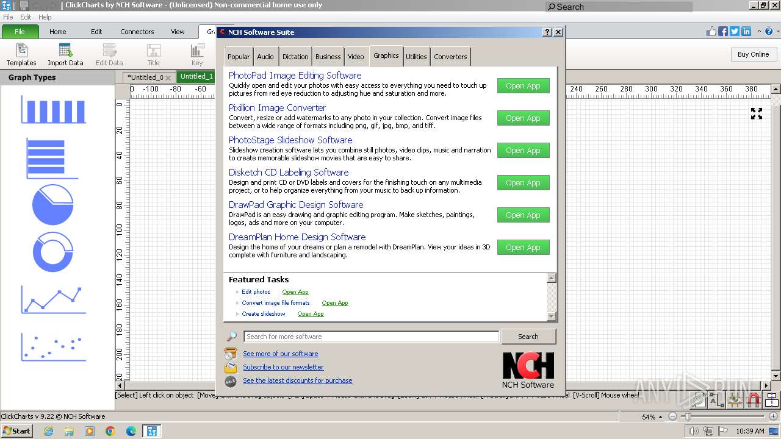The height and width of the screenshot is (439, 781).
Task: Switch to the Popular tab
Action: (x=239, y=57)
